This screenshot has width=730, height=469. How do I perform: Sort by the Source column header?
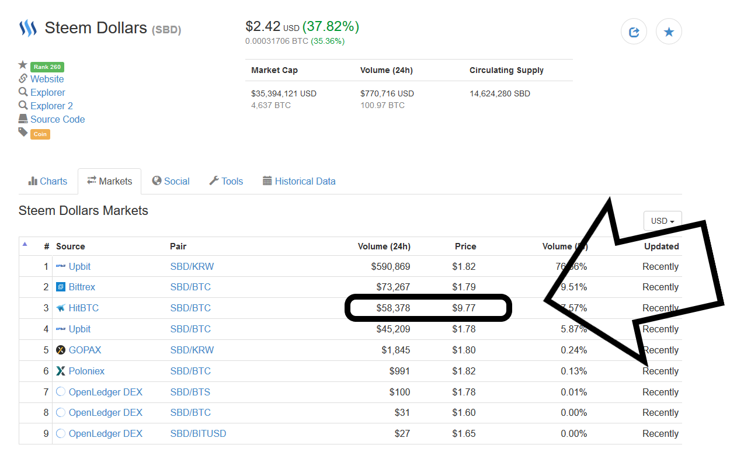pyautogui.click(x=71, y=246)
